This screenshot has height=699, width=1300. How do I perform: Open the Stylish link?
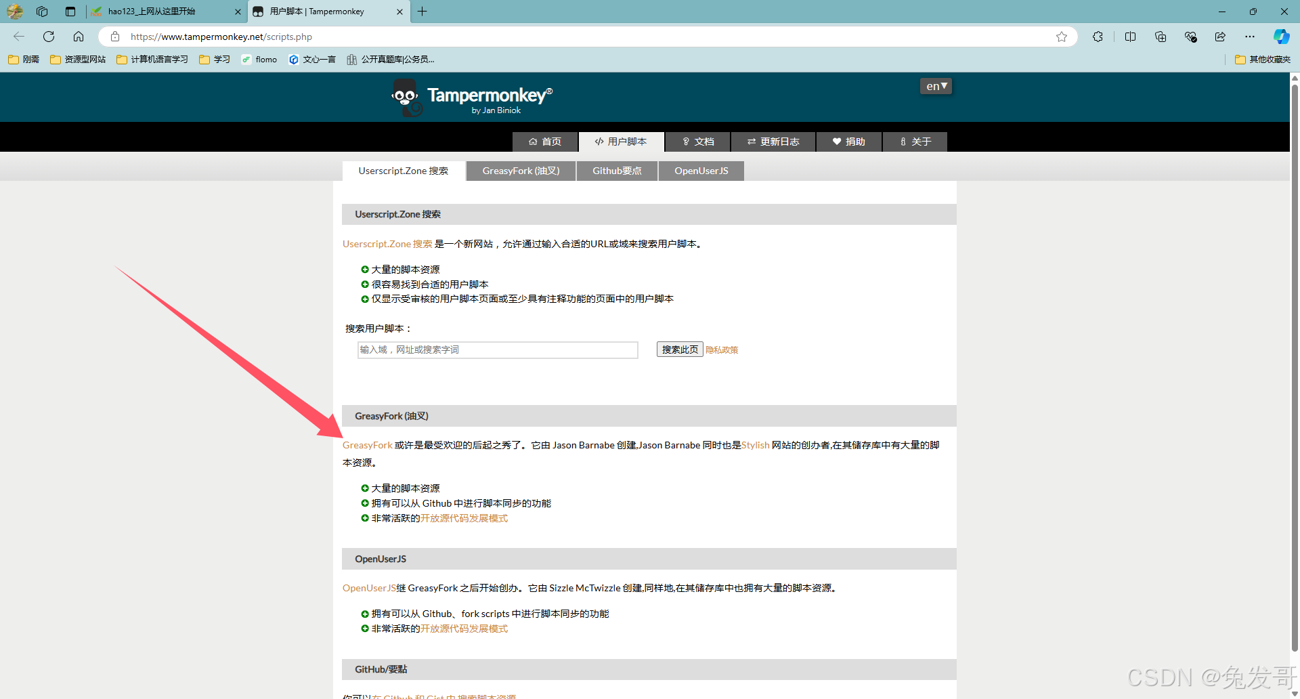click(x=756, y=445)
